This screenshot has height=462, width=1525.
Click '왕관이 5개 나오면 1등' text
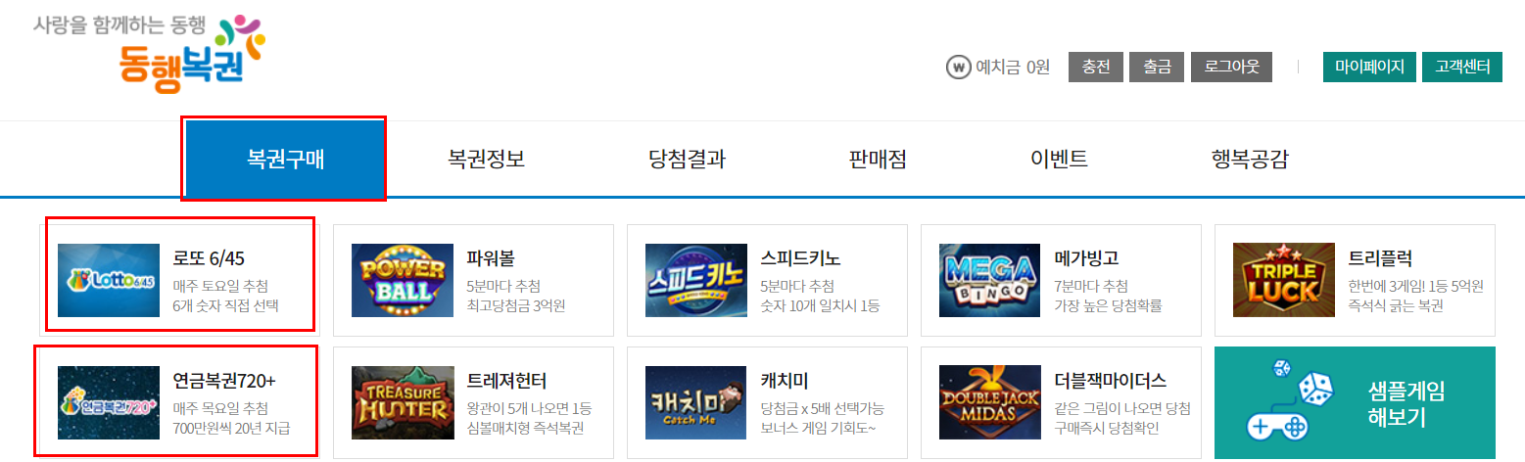(529, 408)
